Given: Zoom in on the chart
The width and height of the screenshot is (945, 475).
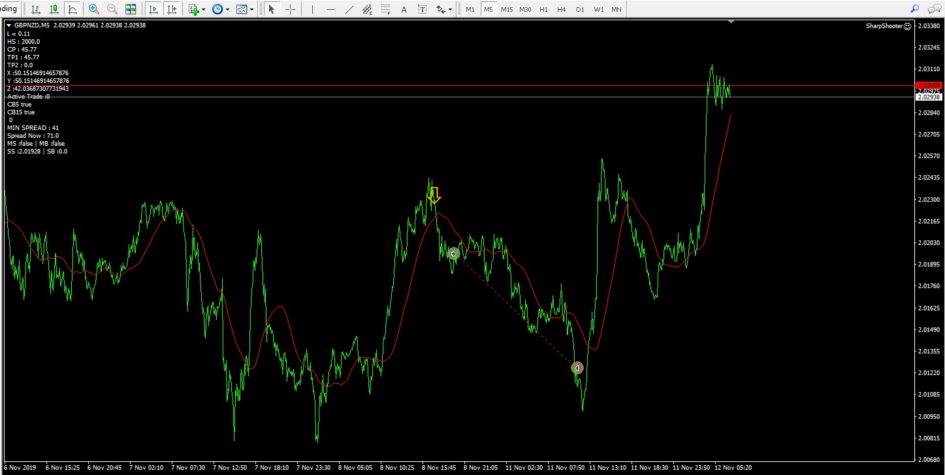Looking at the screenshot, I should click(94, 9).
